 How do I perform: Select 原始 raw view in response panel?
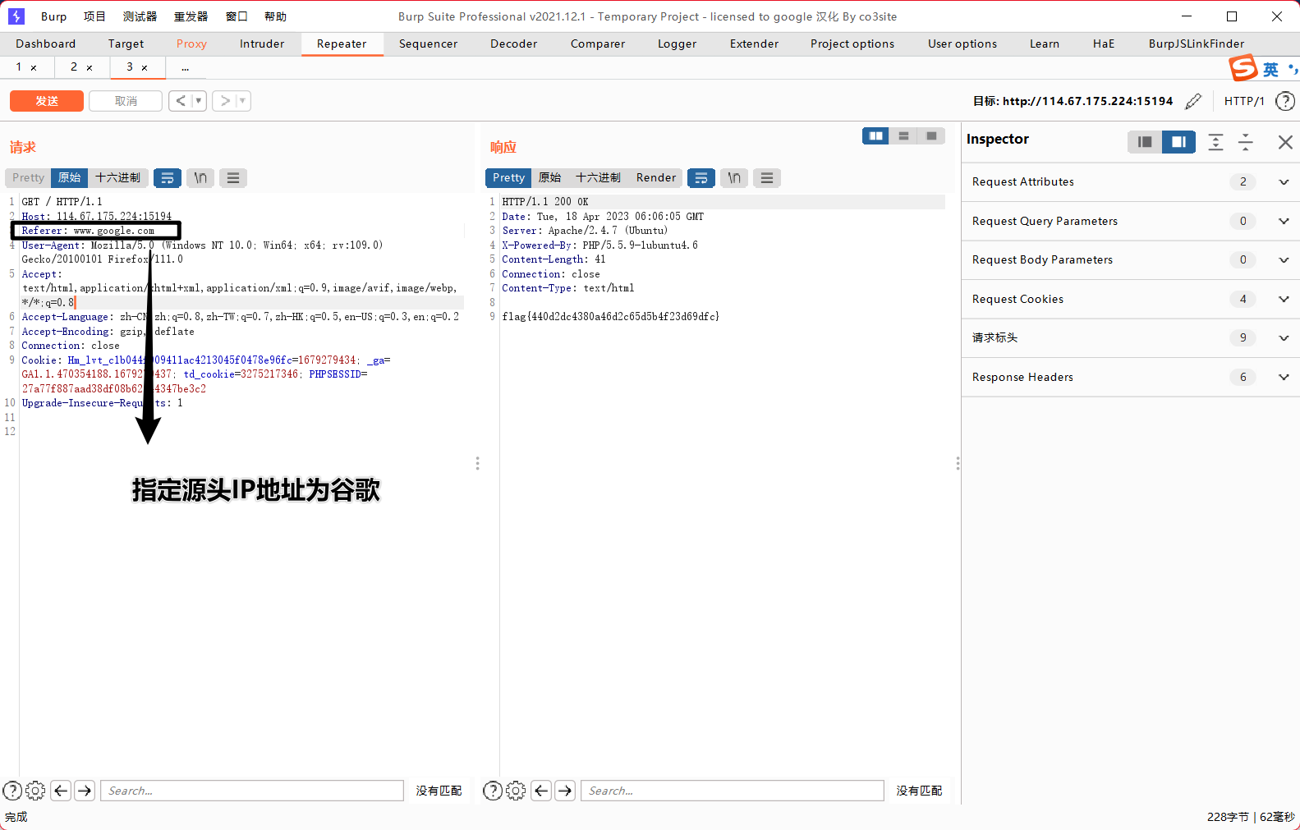(x=549, y=178)
